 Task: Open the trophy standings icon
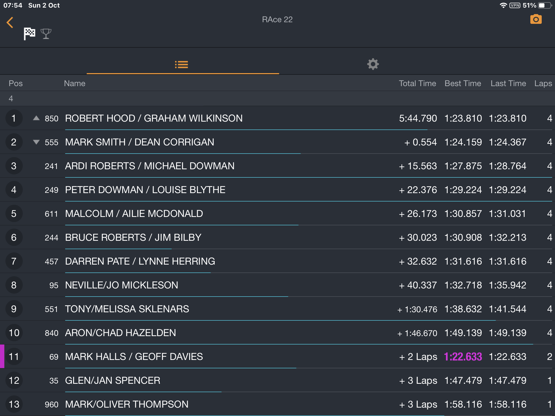[46, 34]
